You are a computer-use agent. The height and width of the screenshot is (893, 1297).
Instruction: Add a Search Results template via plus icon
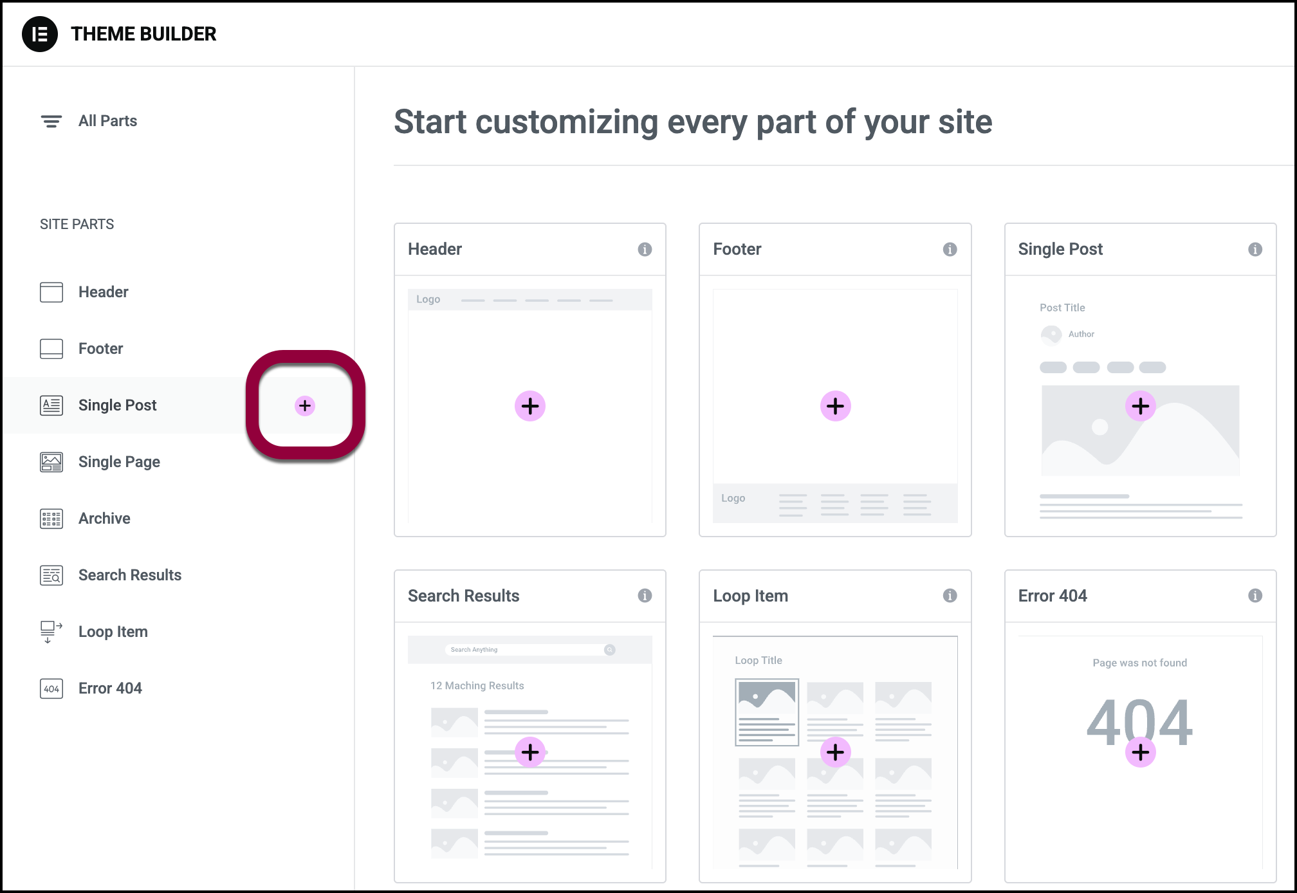click(x=530, y=752)
